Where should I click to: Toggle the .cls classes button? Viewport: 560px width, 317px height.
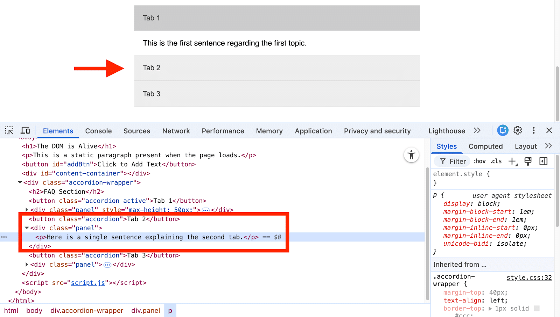[496, 161]
